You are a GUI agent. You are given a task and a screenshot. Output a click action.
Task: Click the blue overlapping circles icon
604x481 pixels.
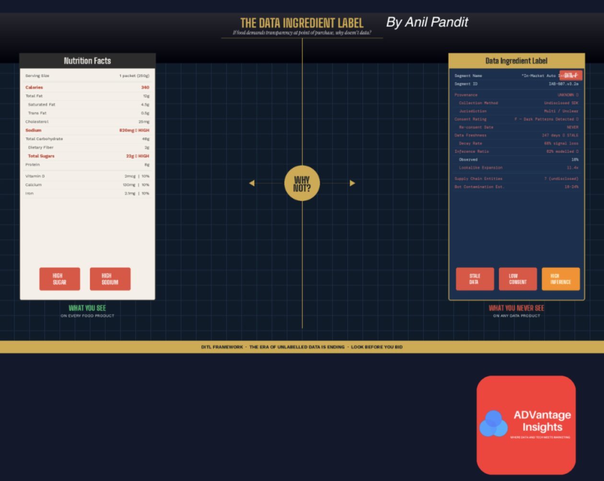(493, 424)
